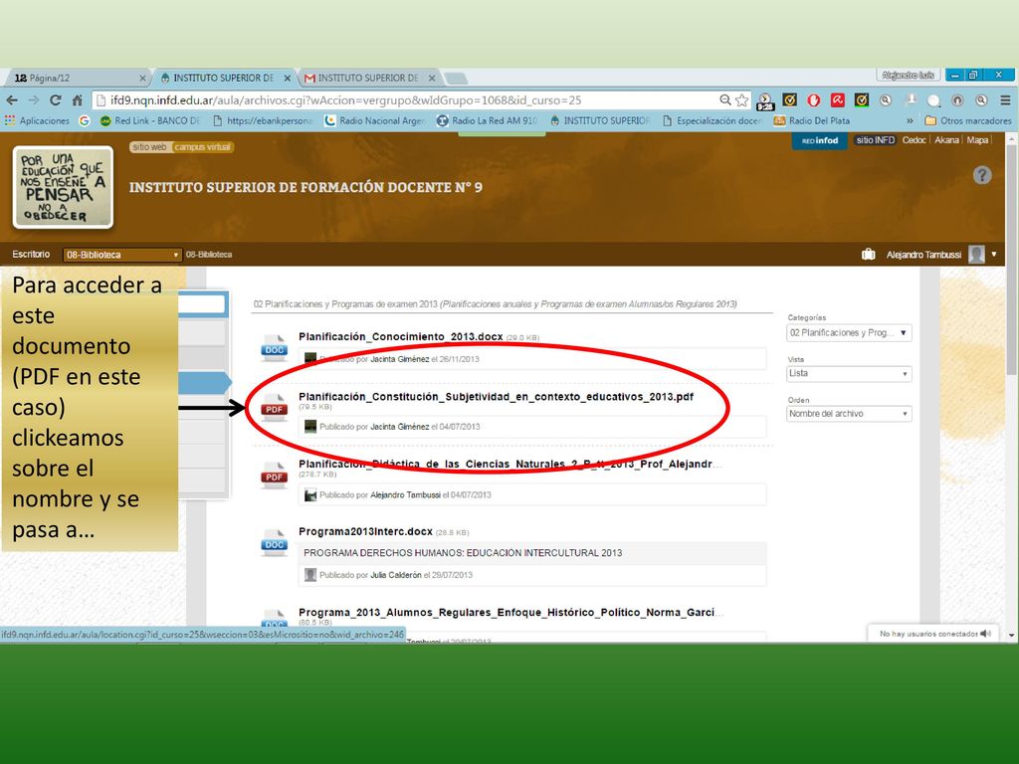
Task: Click the red infod button
Action: (x=820, y=141)
